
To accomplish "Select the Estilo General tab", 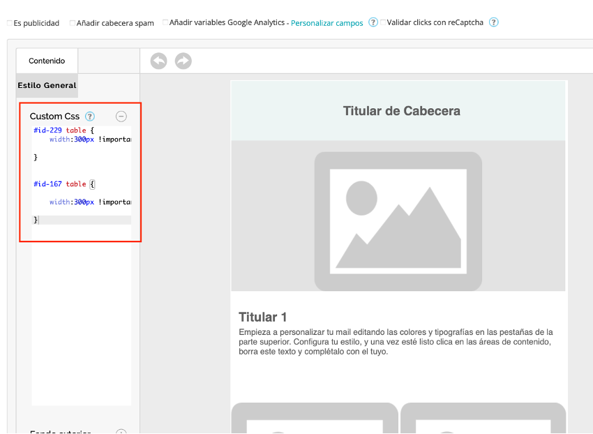I will click(x=46, y=85).
